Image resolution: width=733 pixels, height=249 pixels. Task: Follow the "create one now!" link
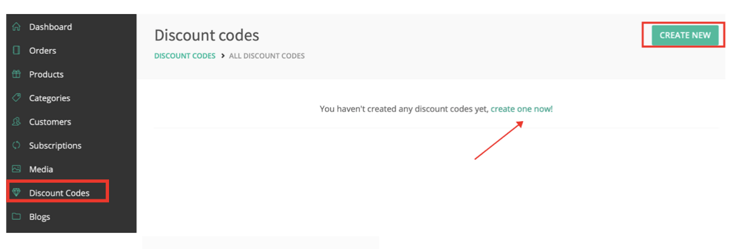[x=522, y=108]
